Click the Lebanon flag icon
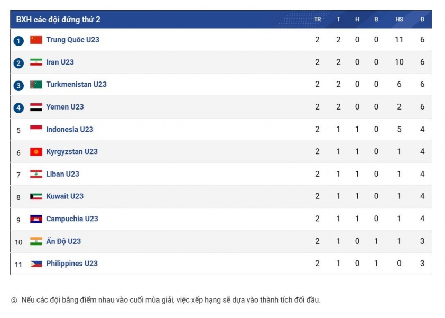 tap(36, 174)
